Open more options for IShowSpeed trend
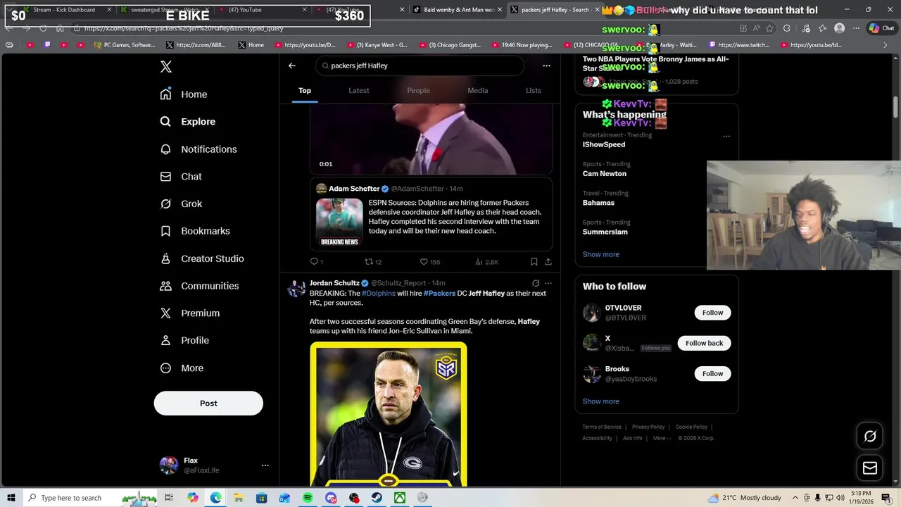 click(x=726, y=137)
